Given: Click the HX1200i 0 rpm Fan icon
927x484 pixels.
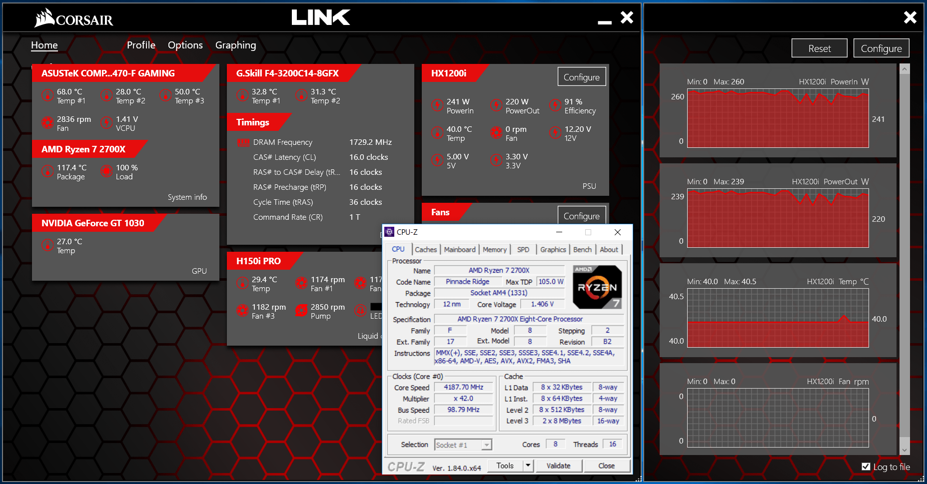Looking at the screenshot, I should tap(496, 132).
